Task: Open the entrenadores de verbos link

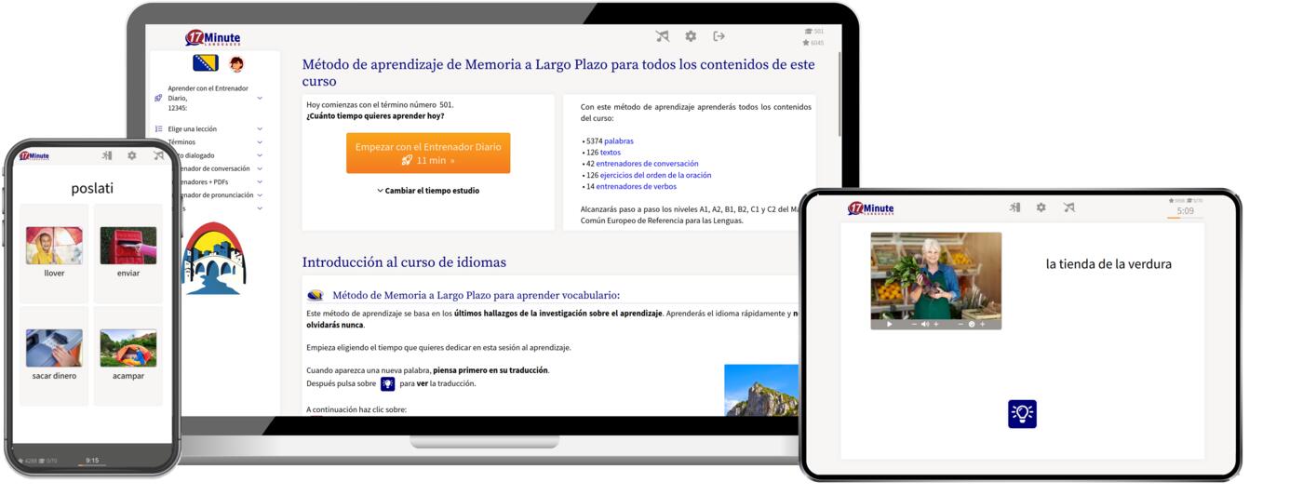Action: [637, 186]
